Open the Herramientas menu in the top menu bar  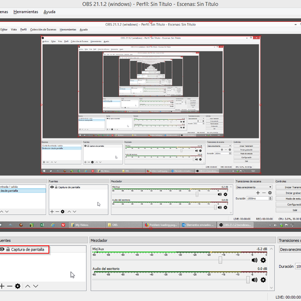click(26, 12)
